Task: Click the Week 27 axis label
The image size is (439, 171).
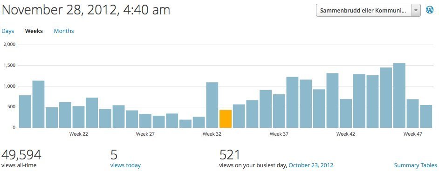Action: pos(145,134)
